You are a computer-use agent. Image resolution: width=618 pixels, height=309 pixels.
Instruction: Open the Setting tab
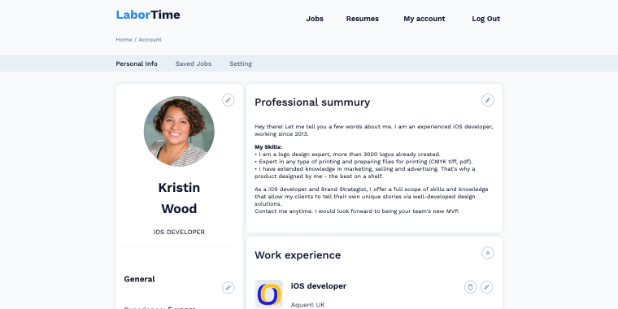click(x=241, y=64)
